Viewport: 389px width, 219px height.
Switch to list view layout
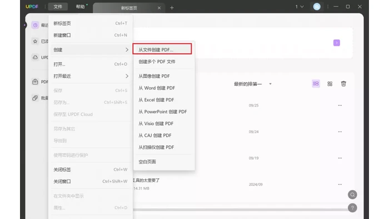click(316, 84)
